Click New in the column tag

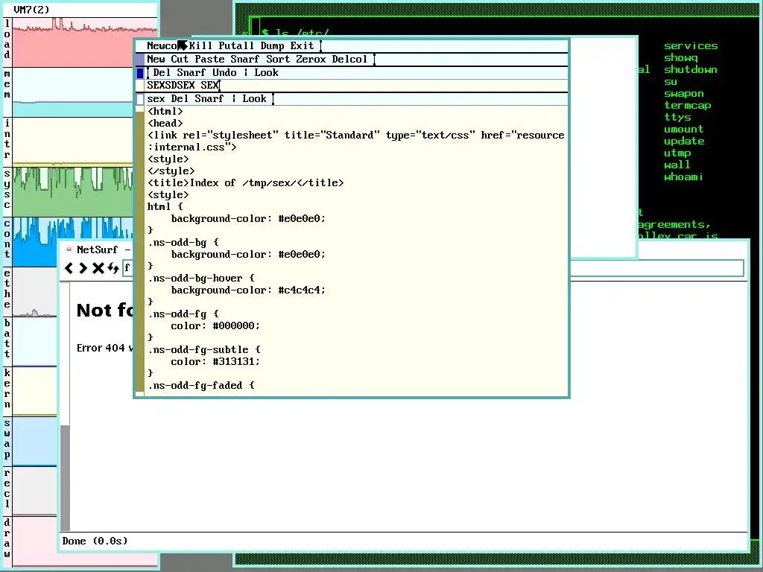tap(156, 60)
